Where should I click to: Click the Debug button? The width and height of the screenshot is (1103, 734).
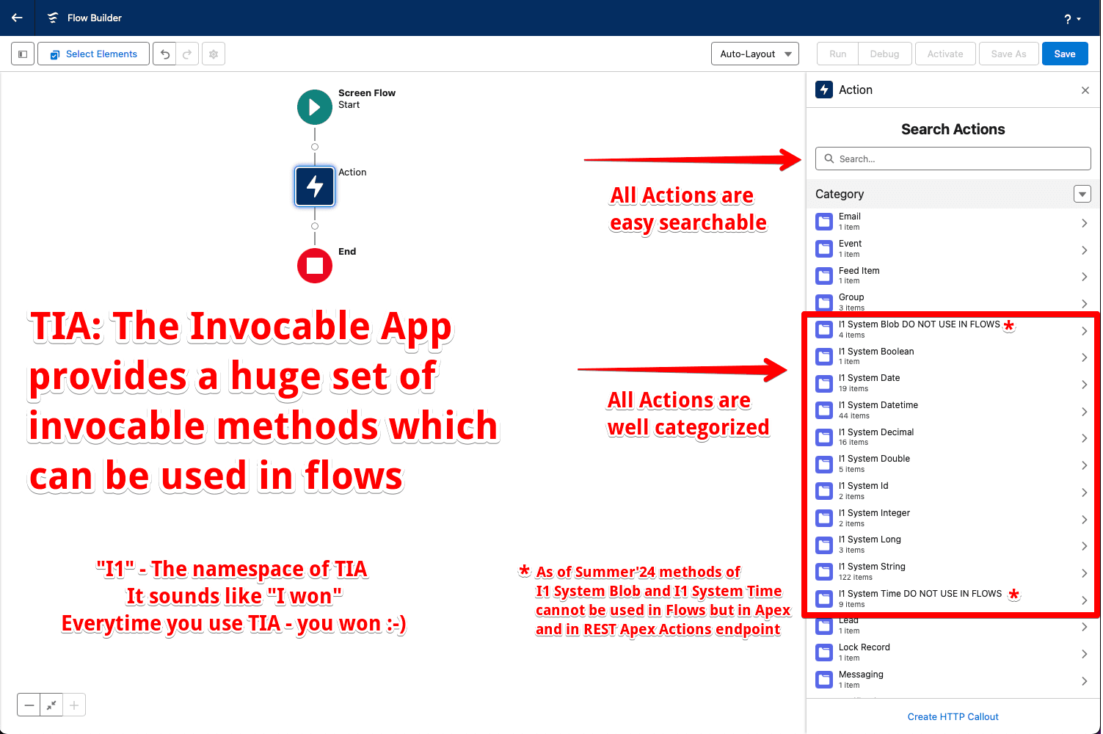coord(884,54)
